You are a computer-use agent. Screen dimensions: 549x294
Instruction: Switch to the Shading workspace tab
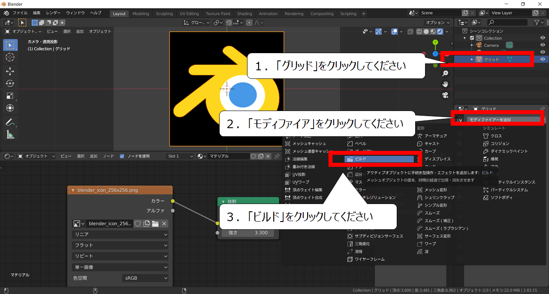244,14
